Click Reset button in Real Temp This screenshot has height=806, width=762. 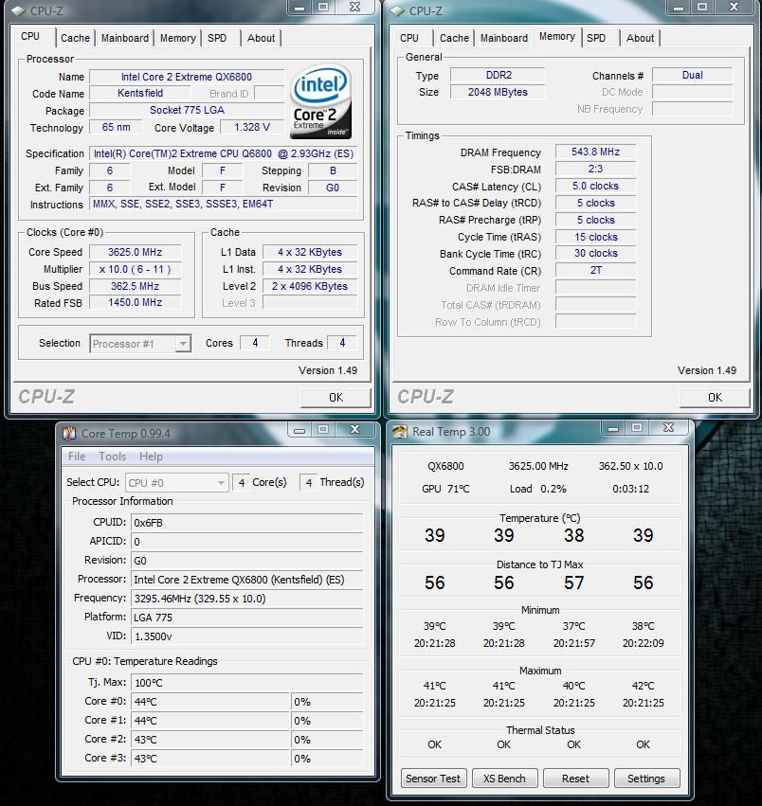point(575,779)
